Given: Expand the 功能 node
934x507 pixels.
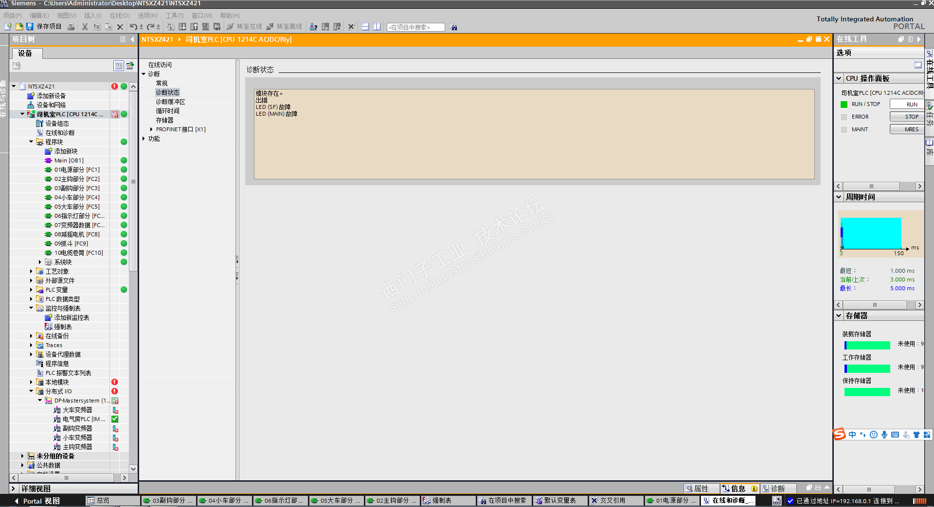Looking at the screenshot, I should point(144,139).
